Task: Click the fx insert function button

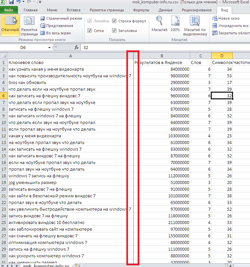Action: pyautogui.click(x=76, y=47)
